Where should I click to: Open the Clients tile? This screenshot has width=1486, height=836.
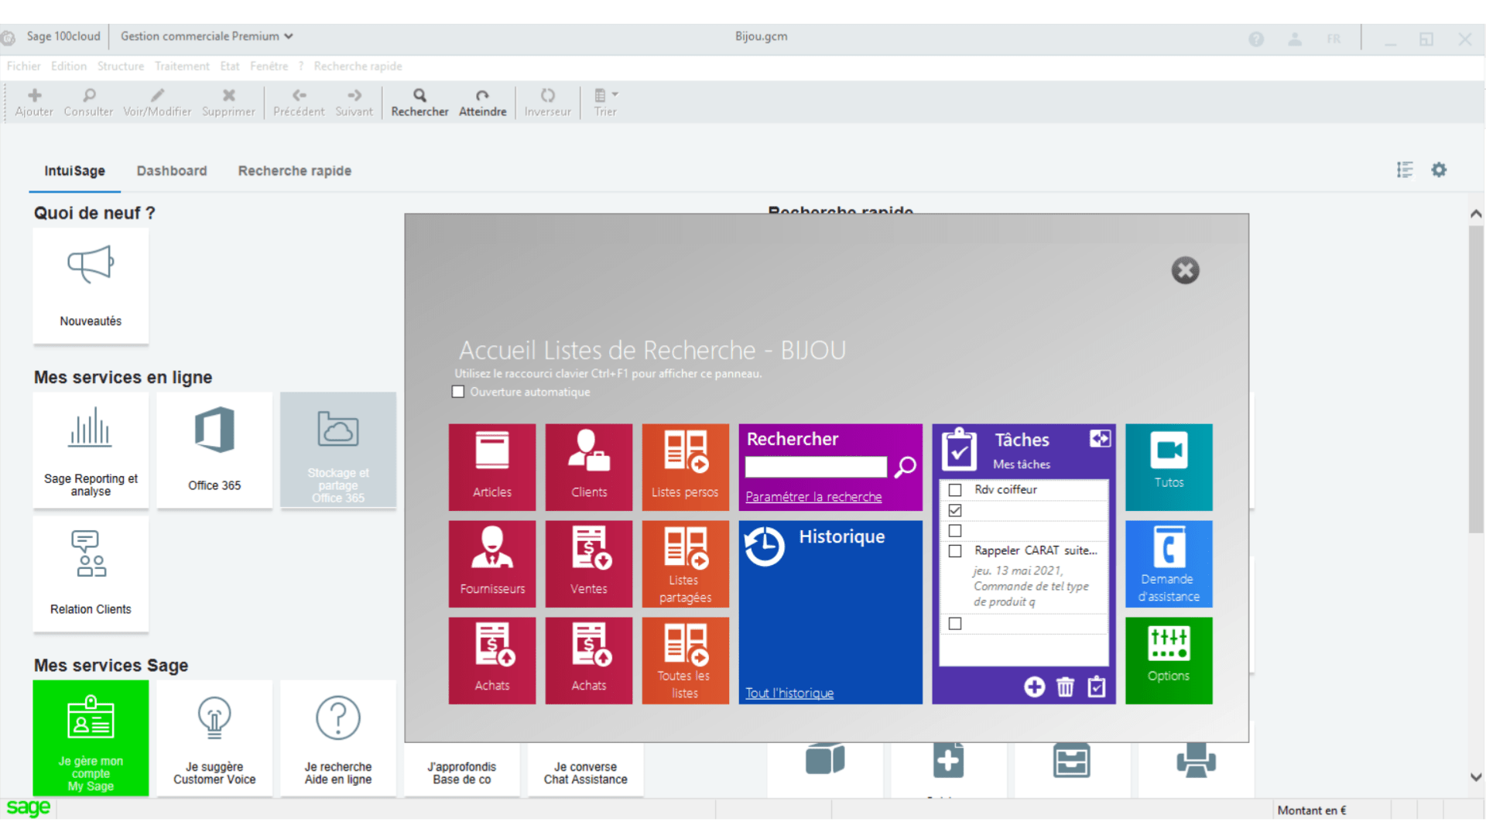click(x=589, y=467)
